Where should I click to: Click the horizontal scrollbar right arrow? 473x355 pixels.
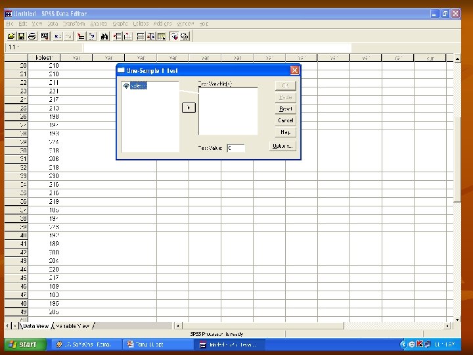447,325
